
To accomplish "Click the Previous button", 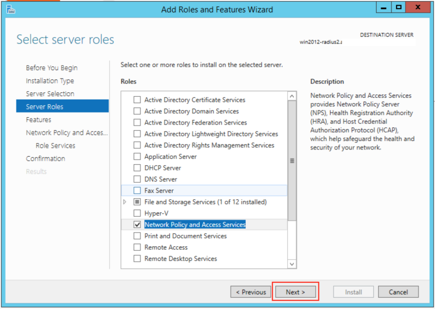I will (x=250, y=292).
